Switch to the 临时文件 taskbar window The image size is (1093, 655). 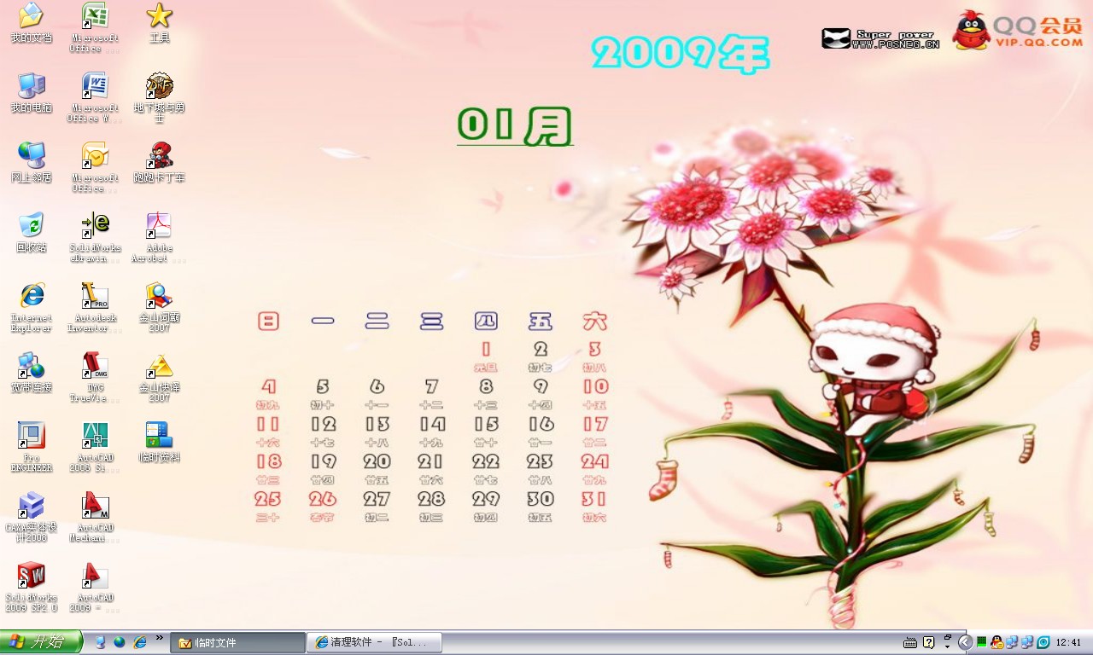pyautogui.click(x=238, y=643)
